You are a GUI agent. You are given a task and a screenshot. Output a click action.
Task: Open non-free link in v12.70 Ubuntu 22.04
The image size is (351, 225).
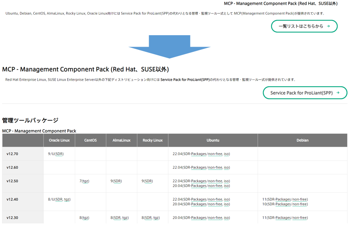215,154
